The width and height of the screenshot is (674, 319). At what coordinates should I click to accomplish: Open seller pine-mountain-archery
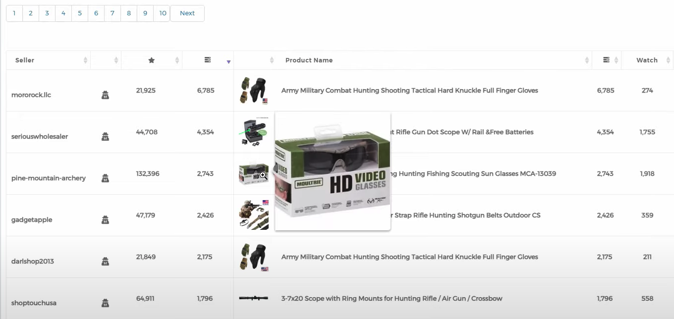pyautogui.click(x=49, y=178)
